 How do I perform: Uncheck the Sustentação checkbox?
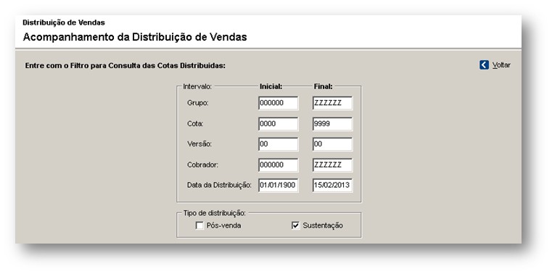pos(296,226)
